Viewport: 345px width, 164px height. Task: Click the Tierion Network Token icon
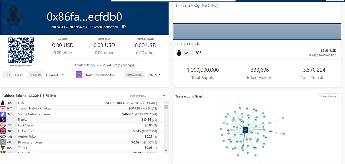click(3, 108)
